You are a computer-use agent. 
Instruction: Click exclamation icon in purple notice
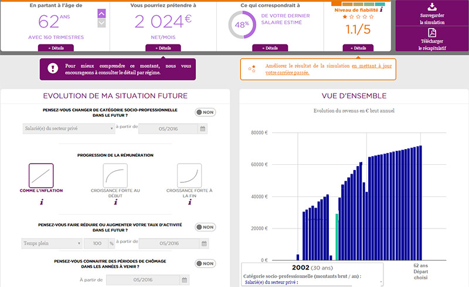(x=53, y=68)
